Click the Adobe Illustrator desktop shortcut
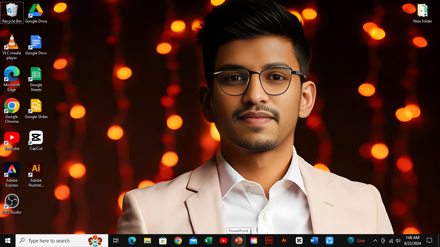440x247 pixels. [36, 174]
